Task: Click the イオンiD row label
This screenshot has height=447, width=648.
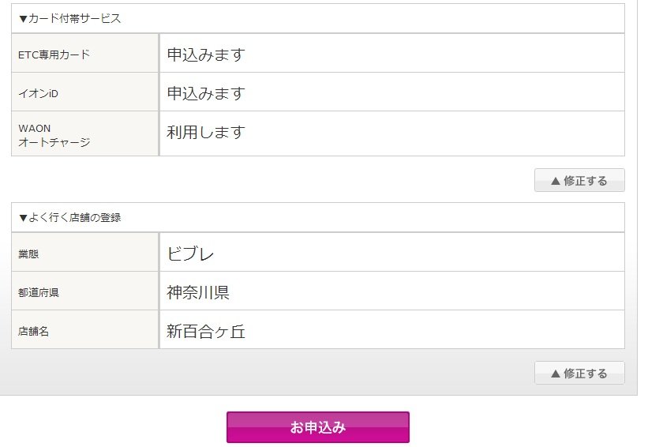Action: point(39,93)
